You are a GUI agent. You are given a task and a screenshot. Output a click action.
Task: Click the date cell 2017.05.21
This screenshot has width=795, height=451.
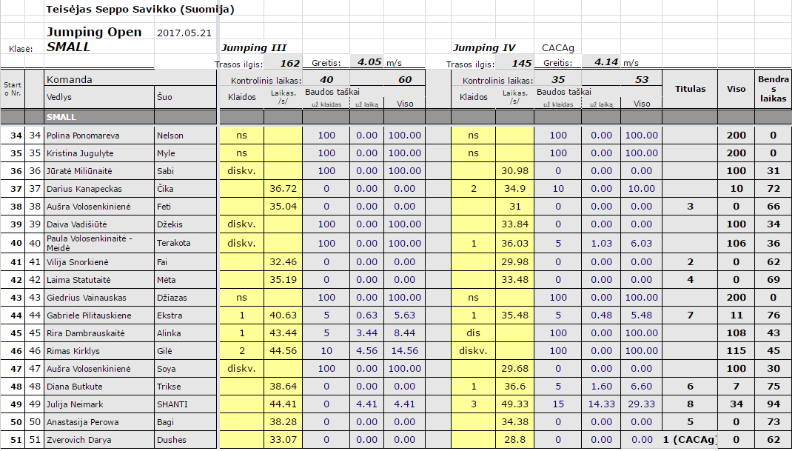(x=184, y=33)
